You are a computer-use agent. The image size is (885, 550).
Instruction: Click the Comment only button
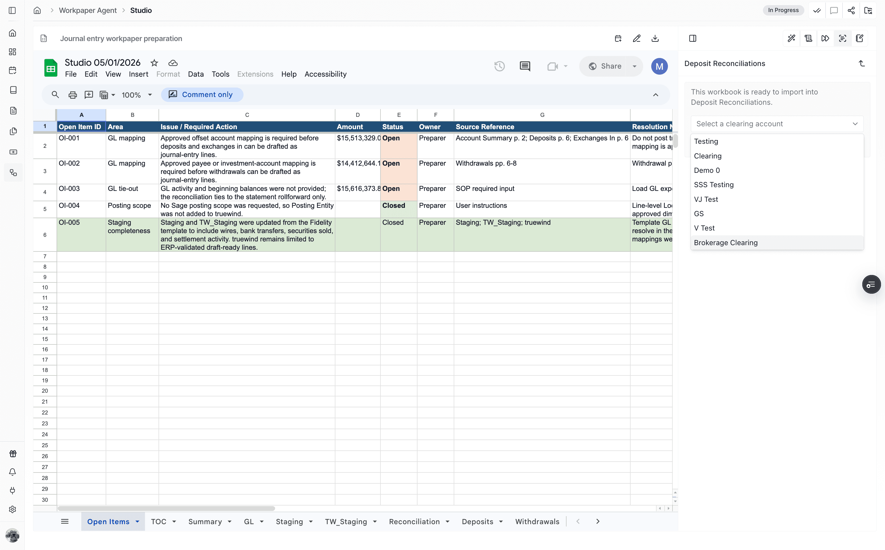click(x=202, y=95)
